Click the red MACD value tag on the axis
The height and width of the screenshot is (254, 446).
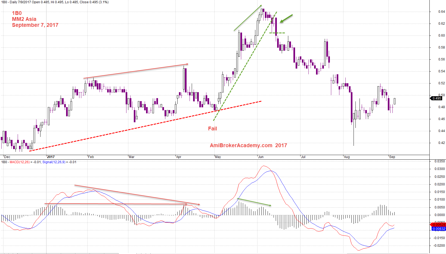click(x=438, y=224)
